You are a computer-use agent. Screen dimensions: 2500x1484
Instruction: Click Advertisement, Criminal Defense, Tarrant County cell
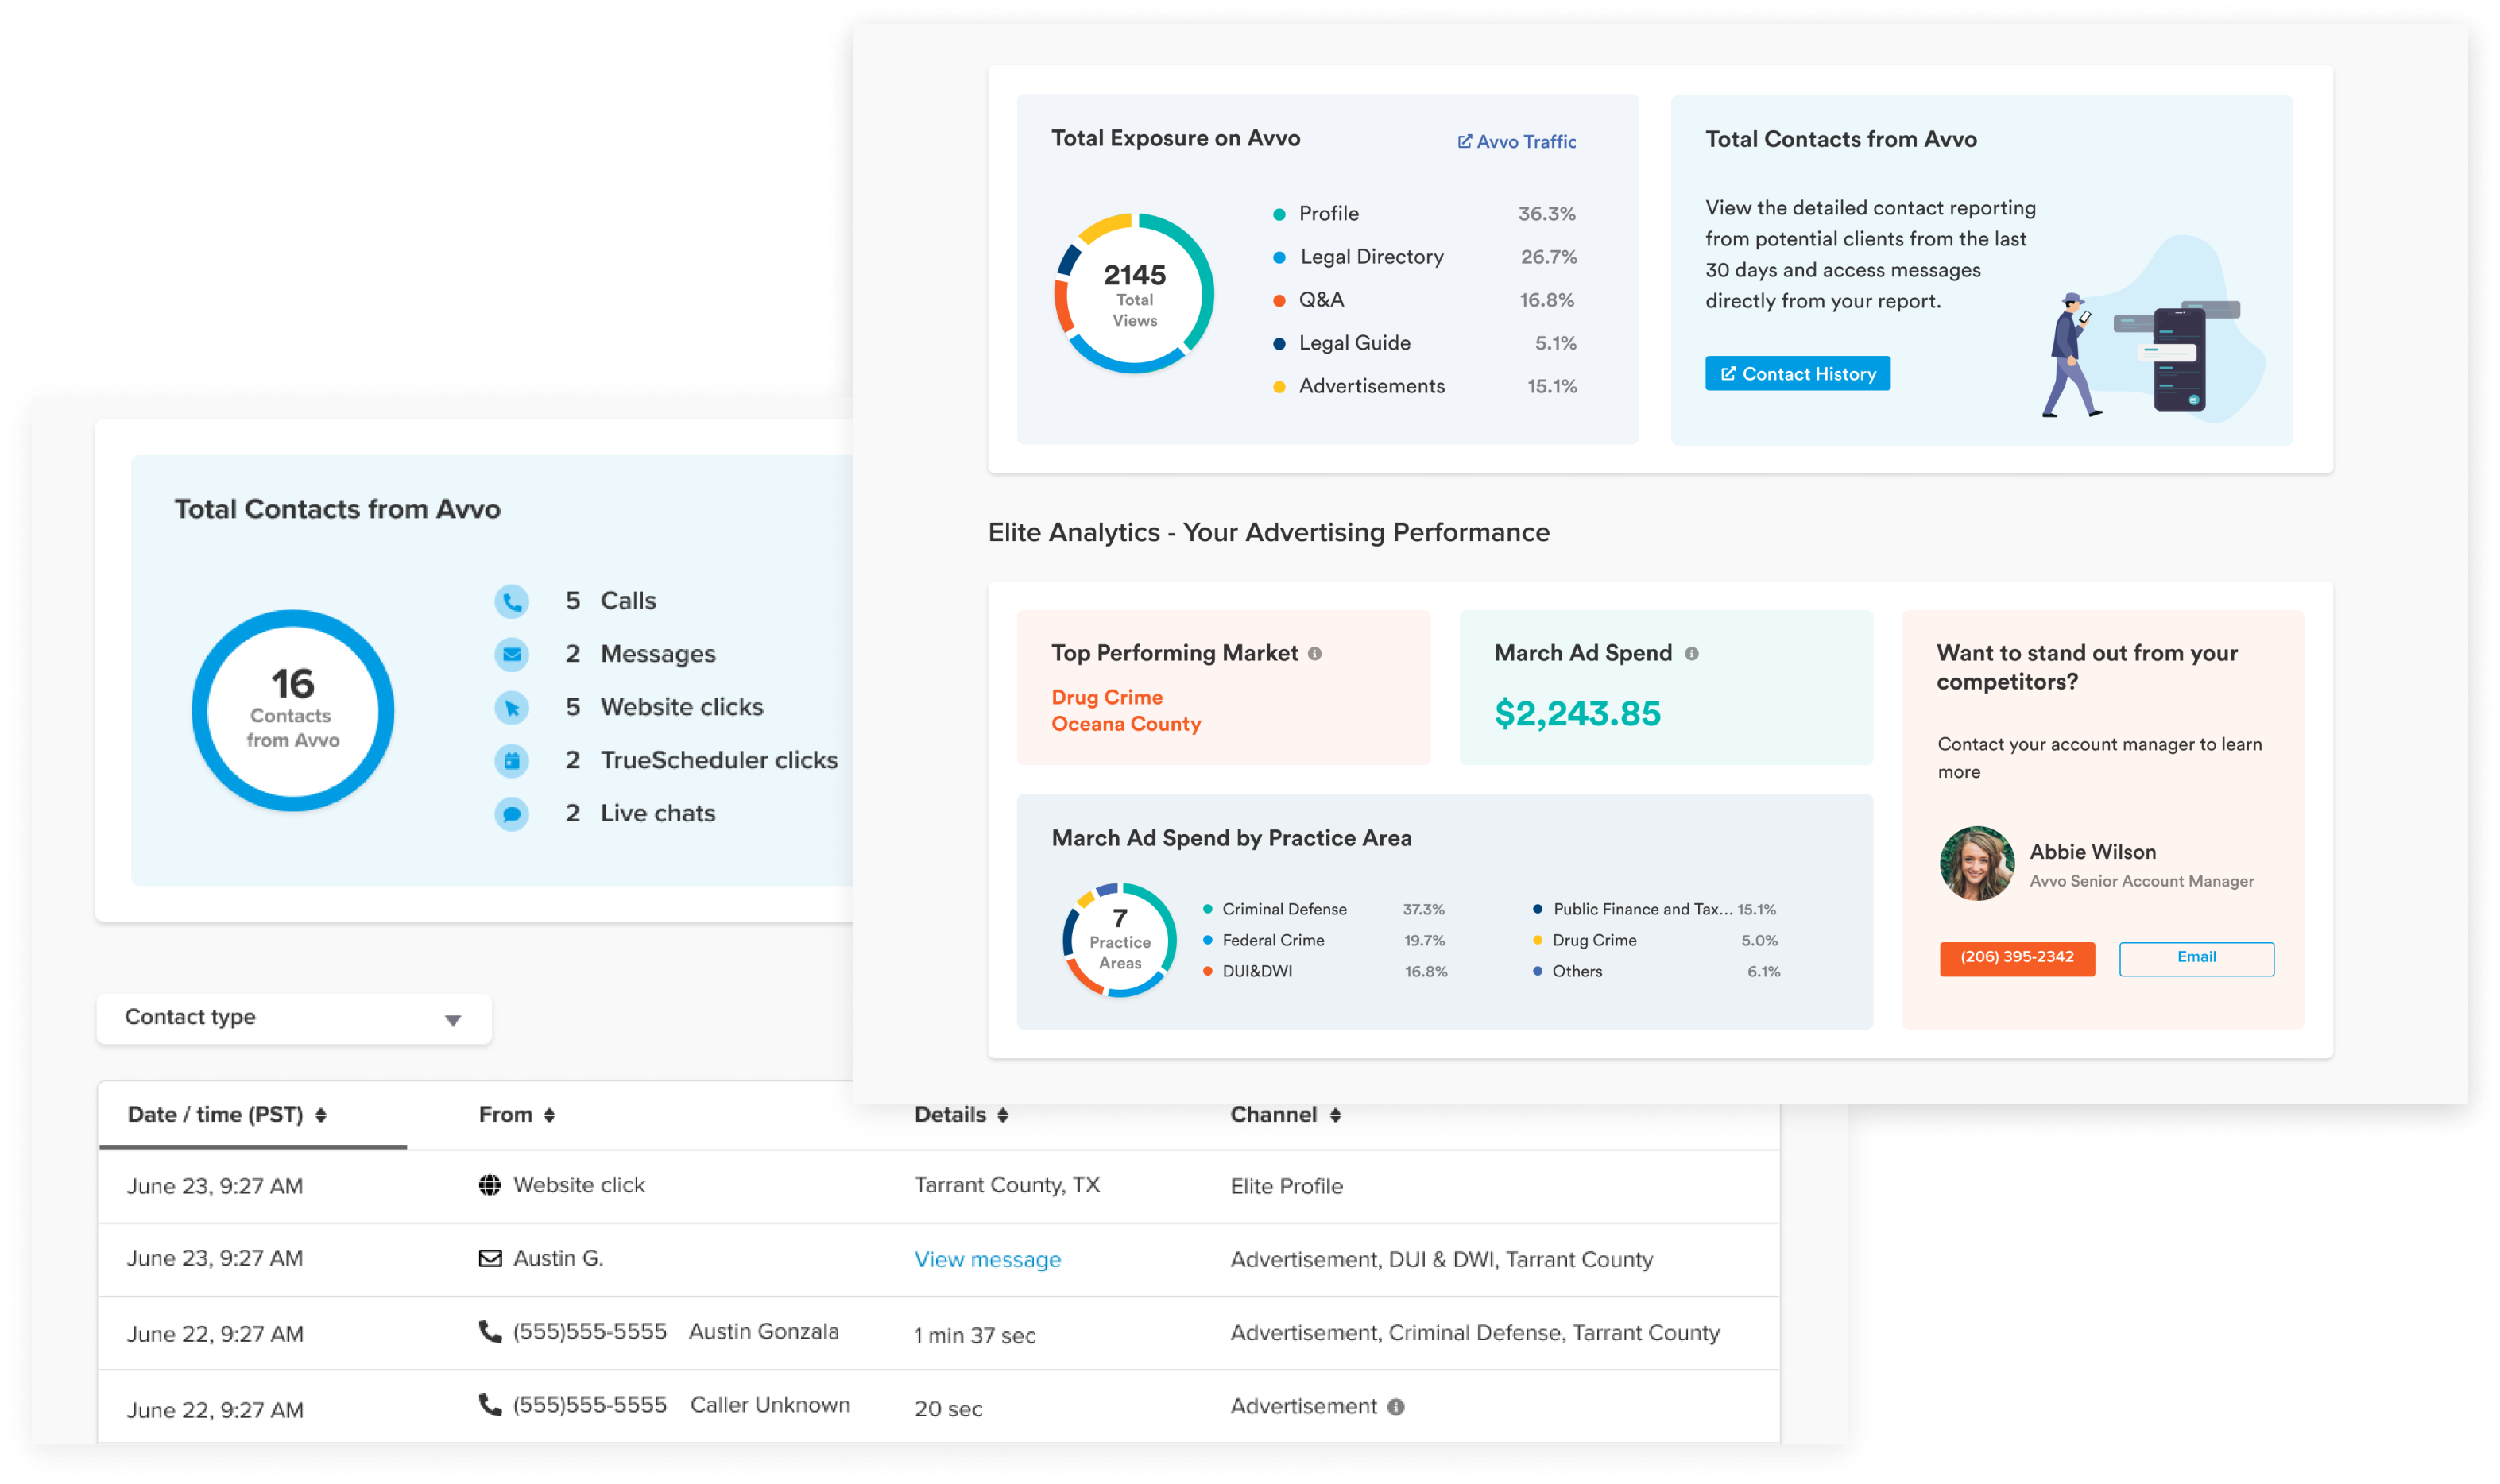pyautogui.click(x=1474, y=1332)
